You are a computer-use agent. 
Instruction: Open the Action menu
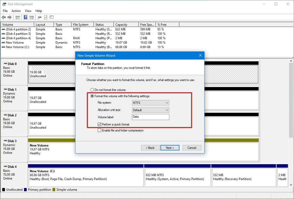click(16, 11)
